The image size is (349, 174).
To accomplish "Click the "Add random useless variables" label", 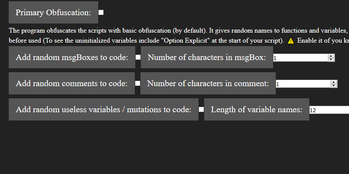I will 103,110.
